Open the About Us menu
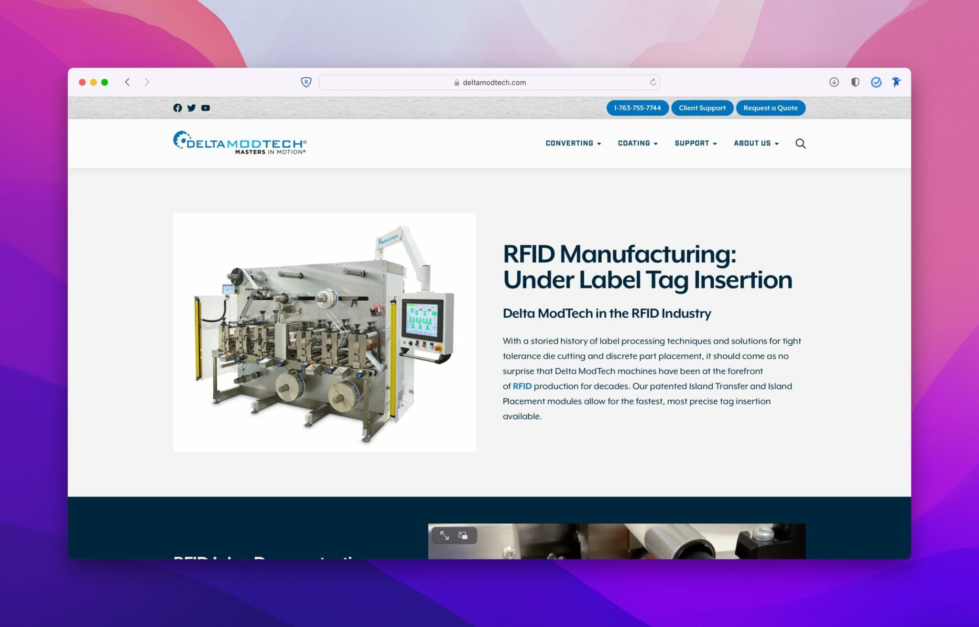The image size is (979, 627). [756, 143]
